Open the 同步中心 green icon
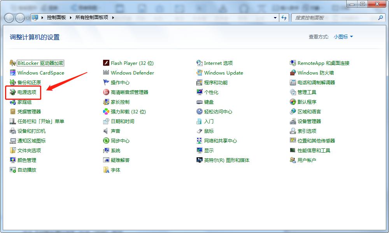Screen dimensions: 389x233 click(106, 141)
